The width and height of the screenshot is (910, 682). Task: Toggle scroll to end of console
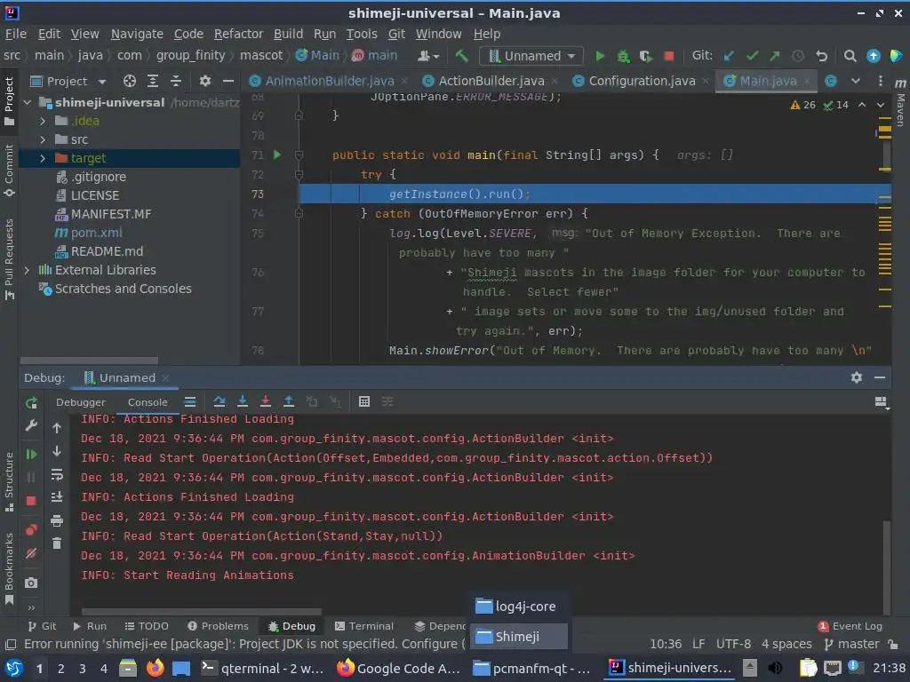pos(57,497)
